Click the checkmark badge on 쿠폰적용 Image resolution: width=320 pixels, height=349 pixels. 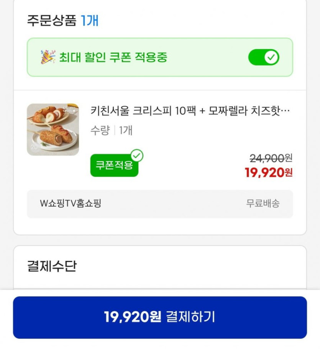click(x=137, y=156)
